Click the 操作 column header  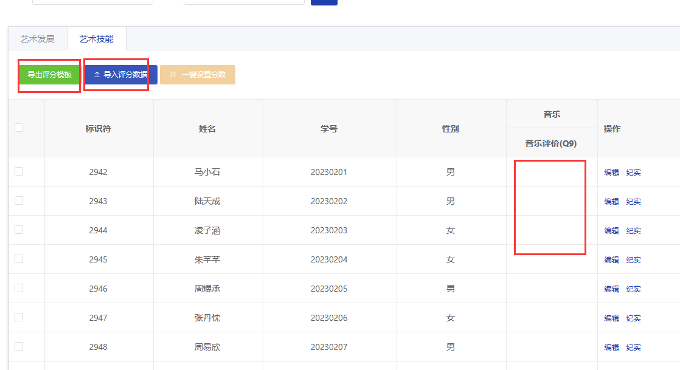pos(612,129)
